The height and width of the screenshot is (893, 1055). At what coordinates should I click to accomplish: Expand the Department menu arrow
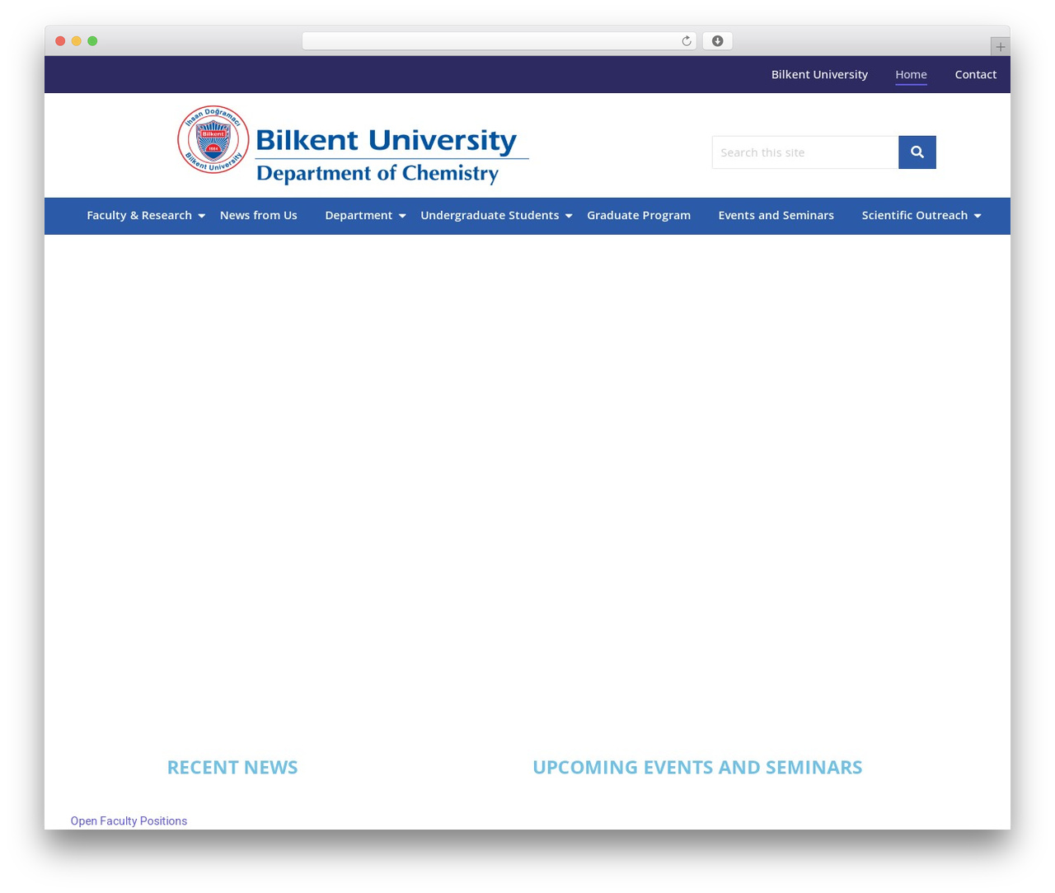tap(402, 216)
